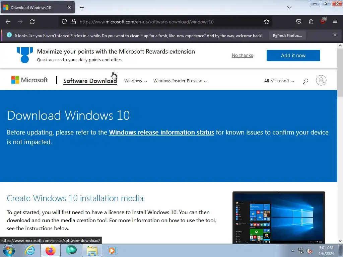Click the Create Windows 10 installation media heading
Screen dimensions: 343x257
click(75, 198)
